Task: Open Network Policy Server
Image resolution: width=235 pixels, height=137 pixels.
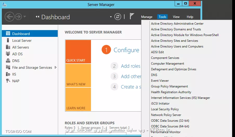Action: pyautogui.click(x=166, y=115)
